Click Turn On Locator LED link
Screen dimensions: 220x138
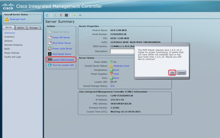click(x=63, y=65)
